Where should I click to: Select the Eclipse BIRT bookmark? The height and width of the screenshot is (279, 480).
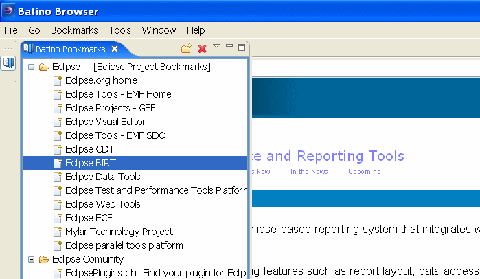(x=90, y=163)
